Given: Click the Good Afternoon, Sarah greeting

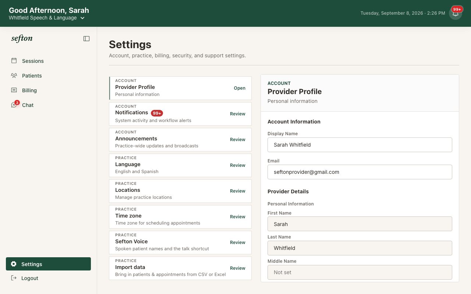Looking at the screenshot, I should click(x=49, y=10).
